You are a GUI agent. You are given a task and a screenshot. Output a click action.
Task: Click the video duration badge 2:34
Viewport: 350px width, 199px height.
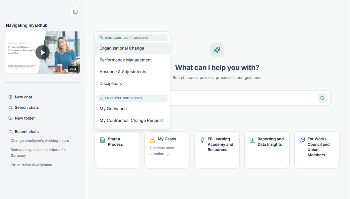coord(73,69)
